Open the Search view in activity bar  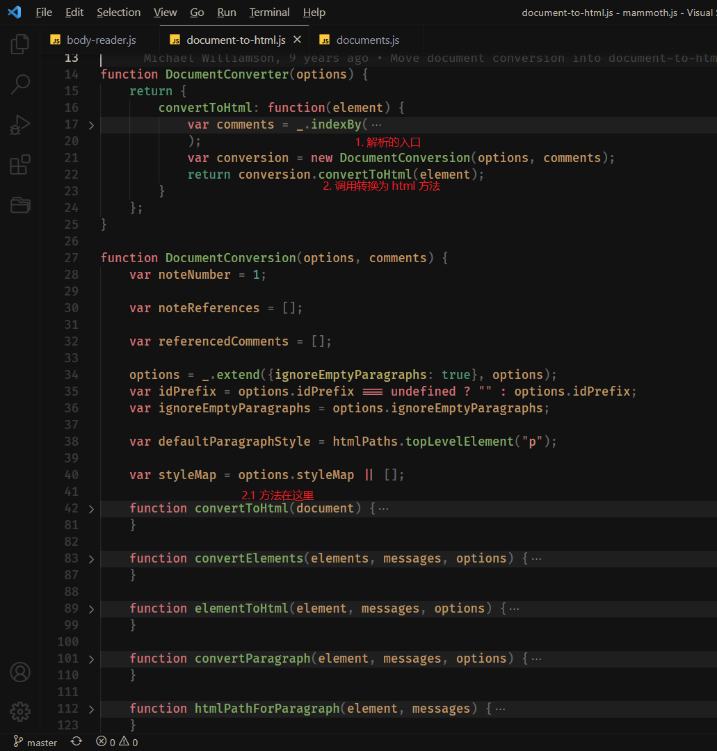[20, 84]
